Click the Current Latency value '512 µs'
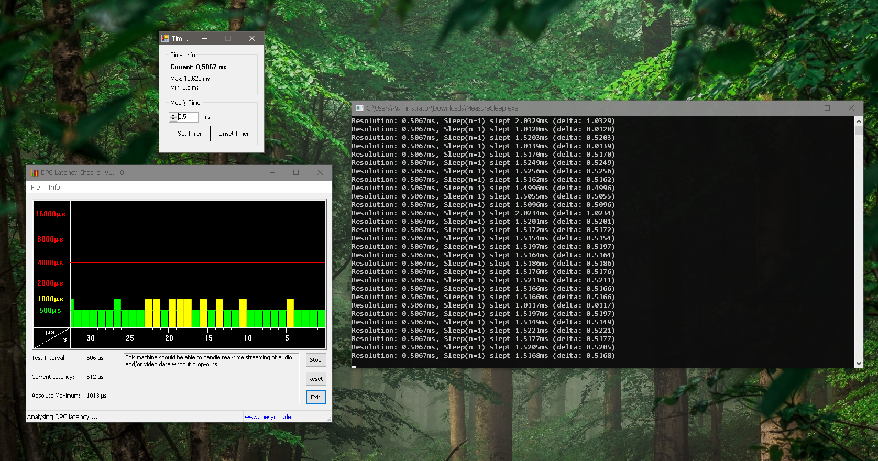This screenshot has width=878, height=461. pyautogui.click(x=95, y=377)
